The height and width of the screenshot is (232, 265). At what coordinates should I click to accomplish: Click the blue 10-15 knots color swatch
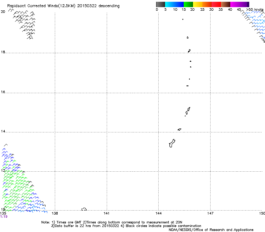pos(179,4)
